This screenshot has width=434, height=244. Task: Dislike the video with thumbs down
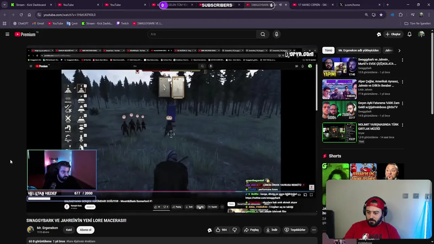pos(234,230)
